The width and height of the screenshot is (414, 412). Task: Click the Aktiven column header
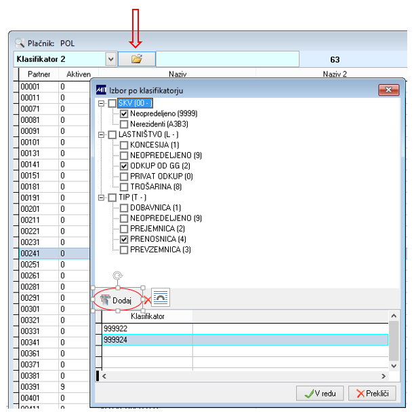point(79,74)
